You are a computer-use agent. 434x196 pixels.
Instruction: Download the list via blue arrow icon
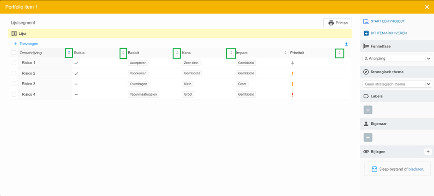coord(346,44)
